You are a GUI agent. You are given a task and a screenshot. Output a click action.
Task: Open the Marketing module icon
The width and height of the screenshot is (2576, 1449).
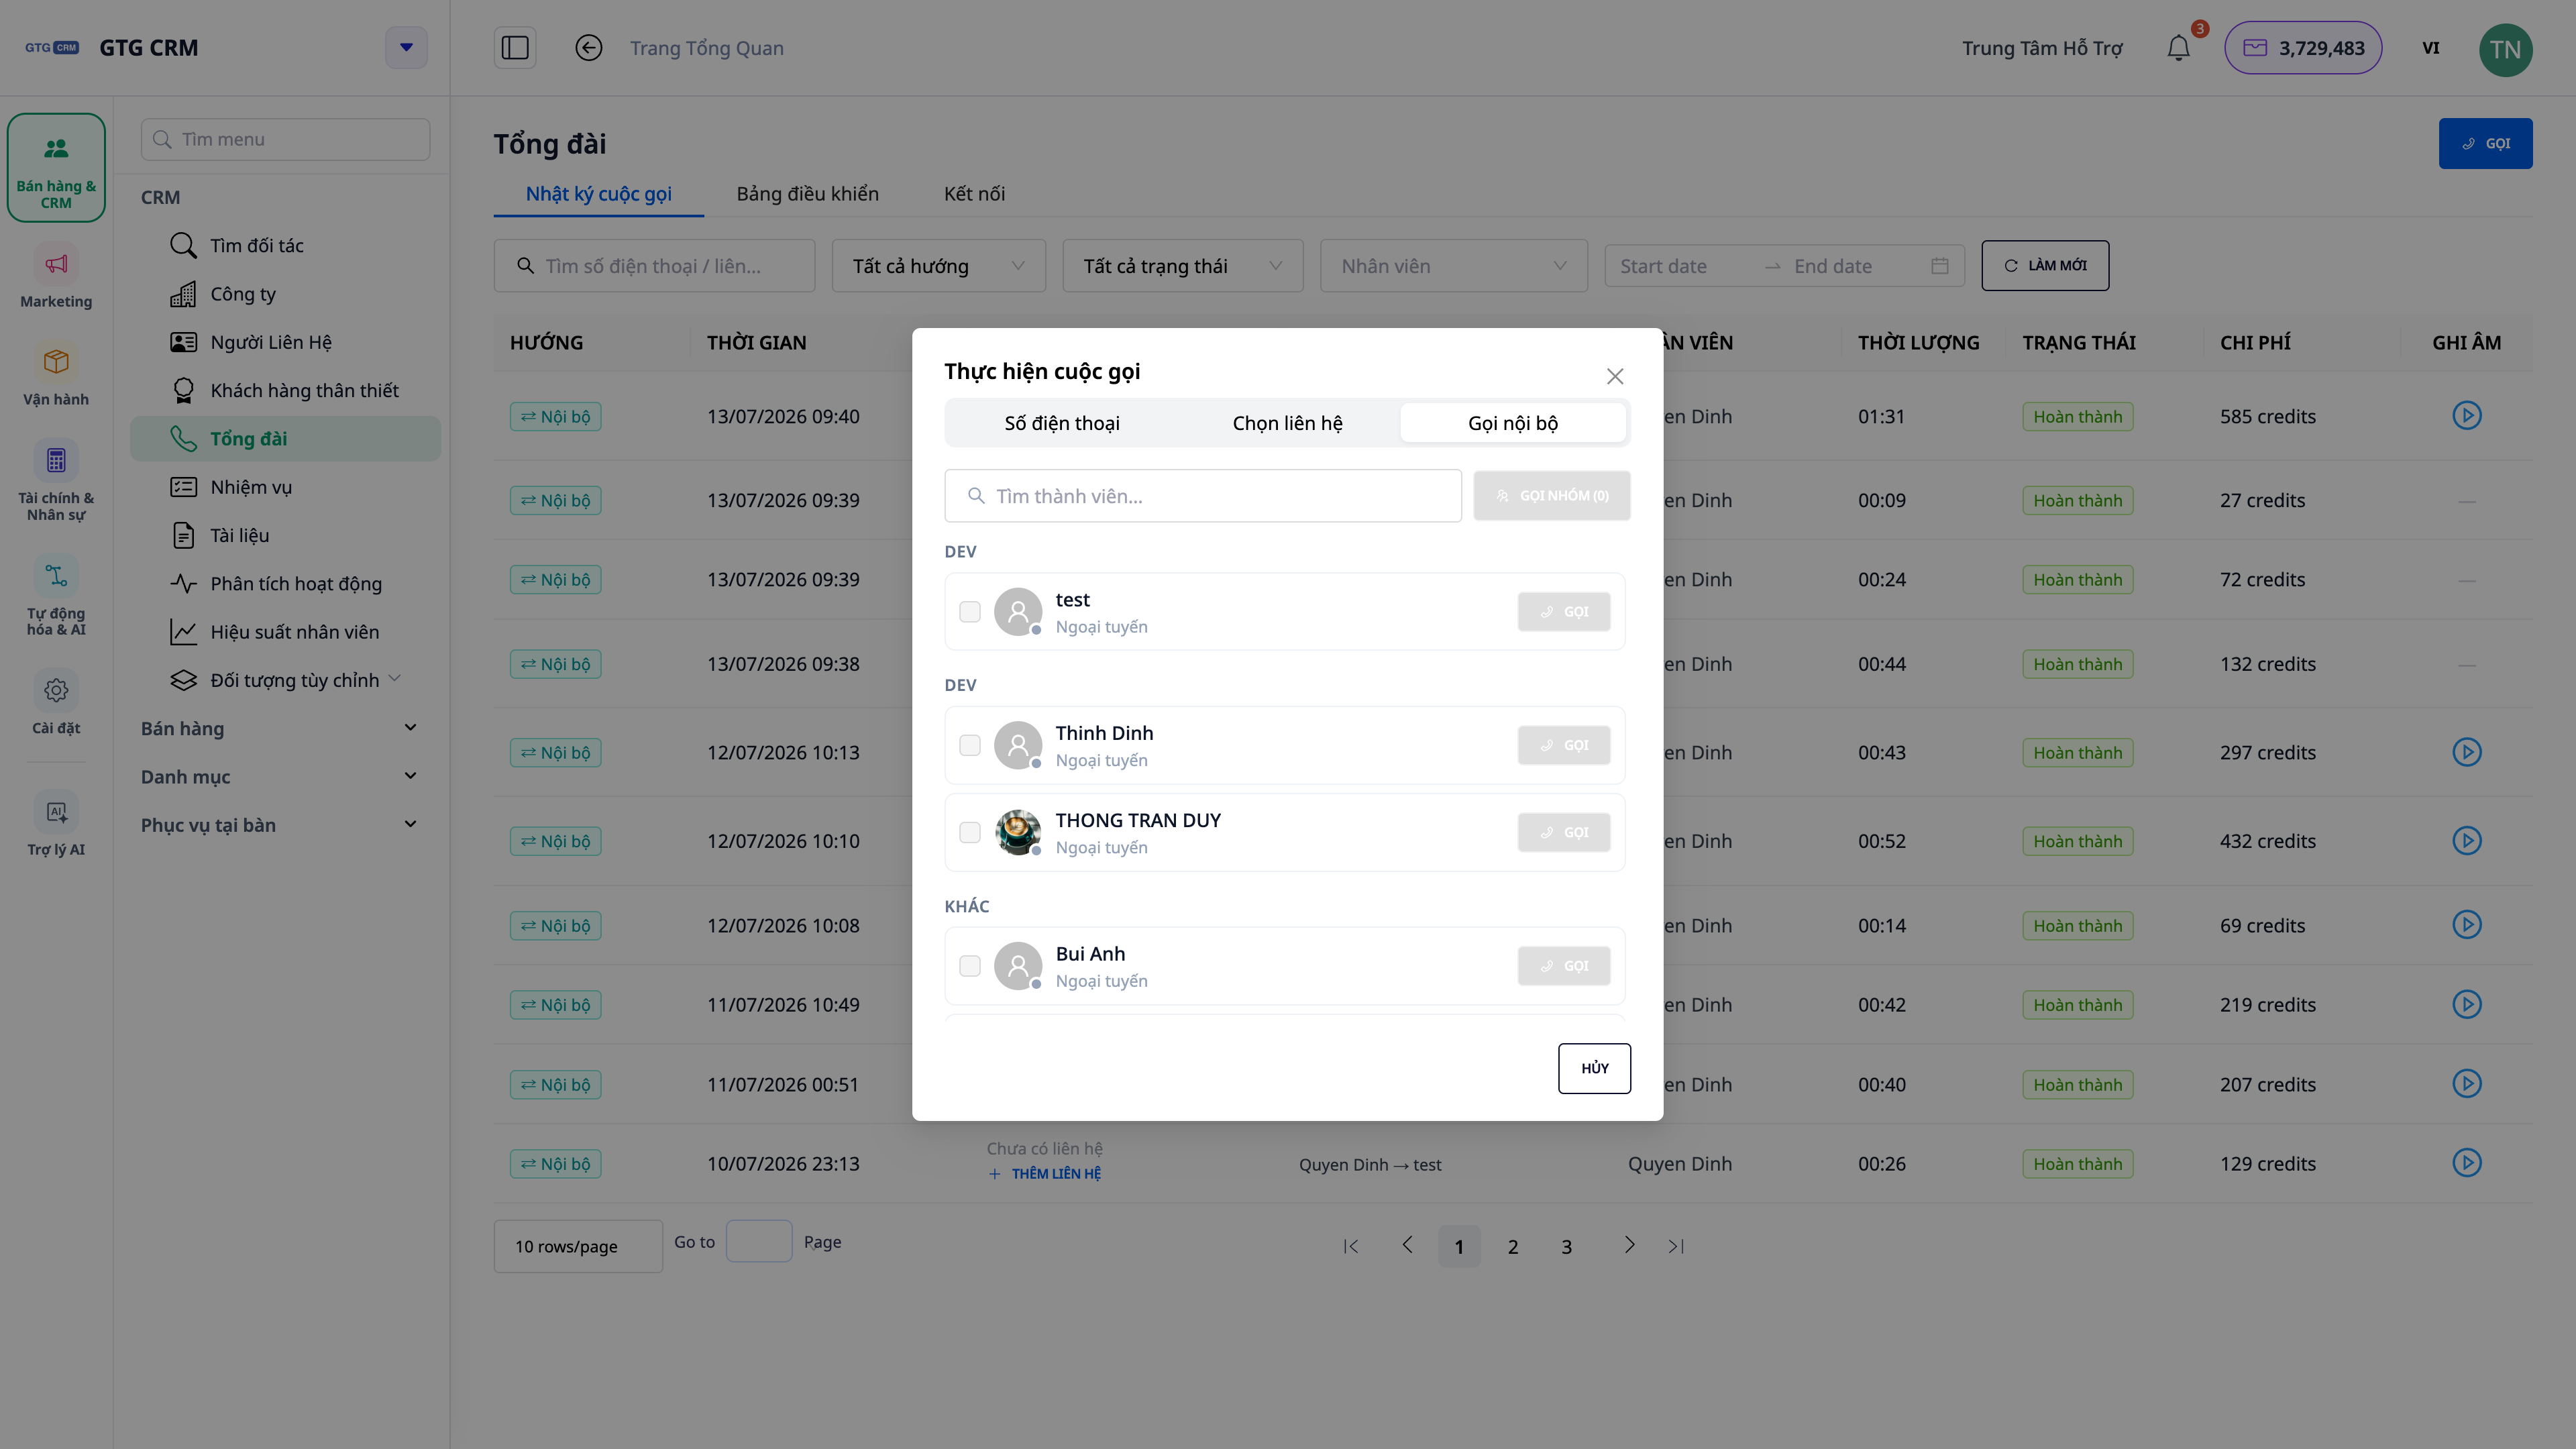pyautogui.click(x=56, y=265)
